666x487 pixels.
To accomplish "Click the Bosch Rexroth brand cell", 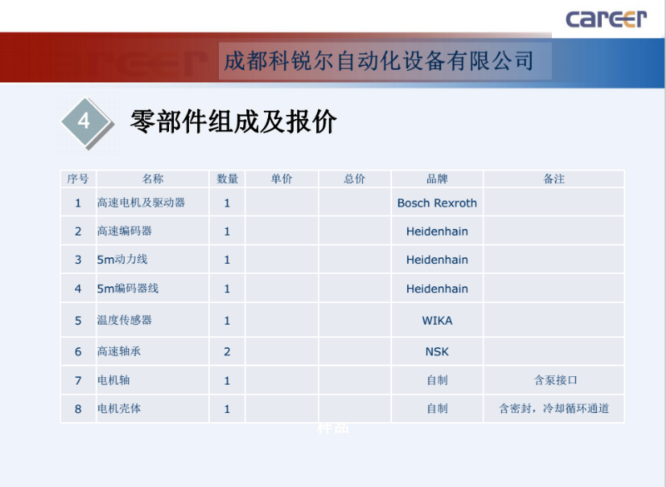I will (437, 202).
